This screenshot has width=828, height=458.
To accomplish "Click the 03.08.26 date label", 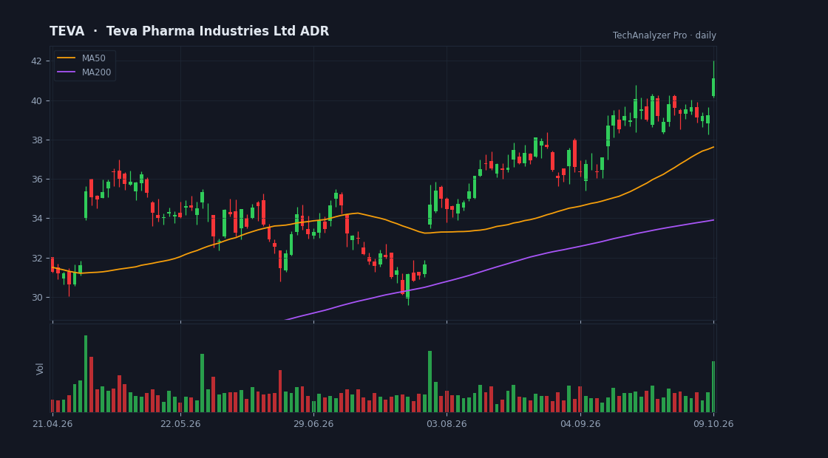I will [x=447, y=424].
